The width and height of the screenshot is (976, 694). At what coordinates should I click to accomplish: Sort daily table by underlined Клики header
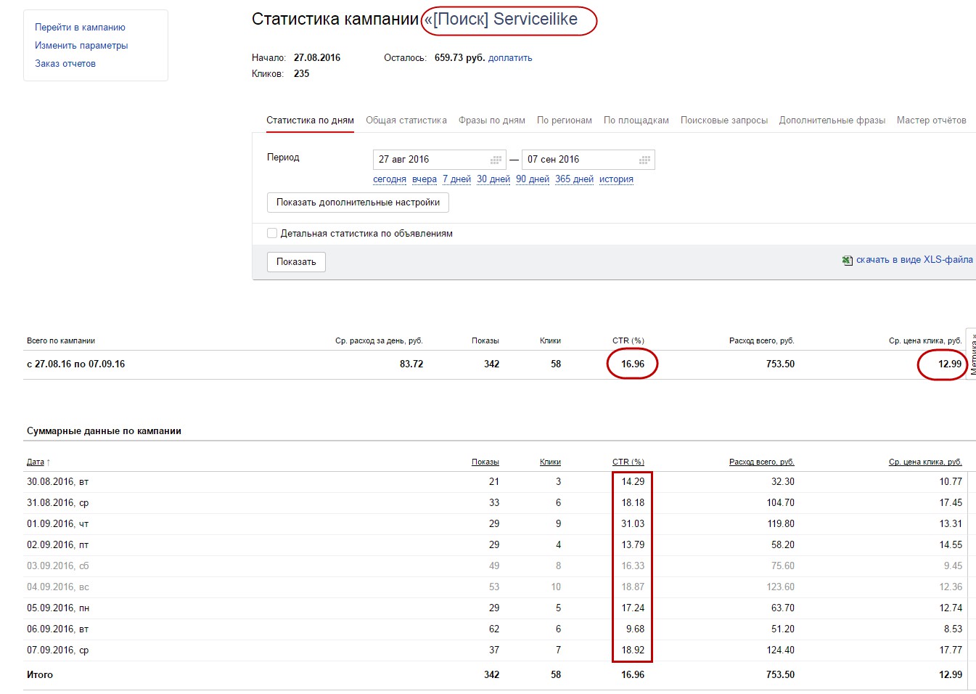pos(550,462)
